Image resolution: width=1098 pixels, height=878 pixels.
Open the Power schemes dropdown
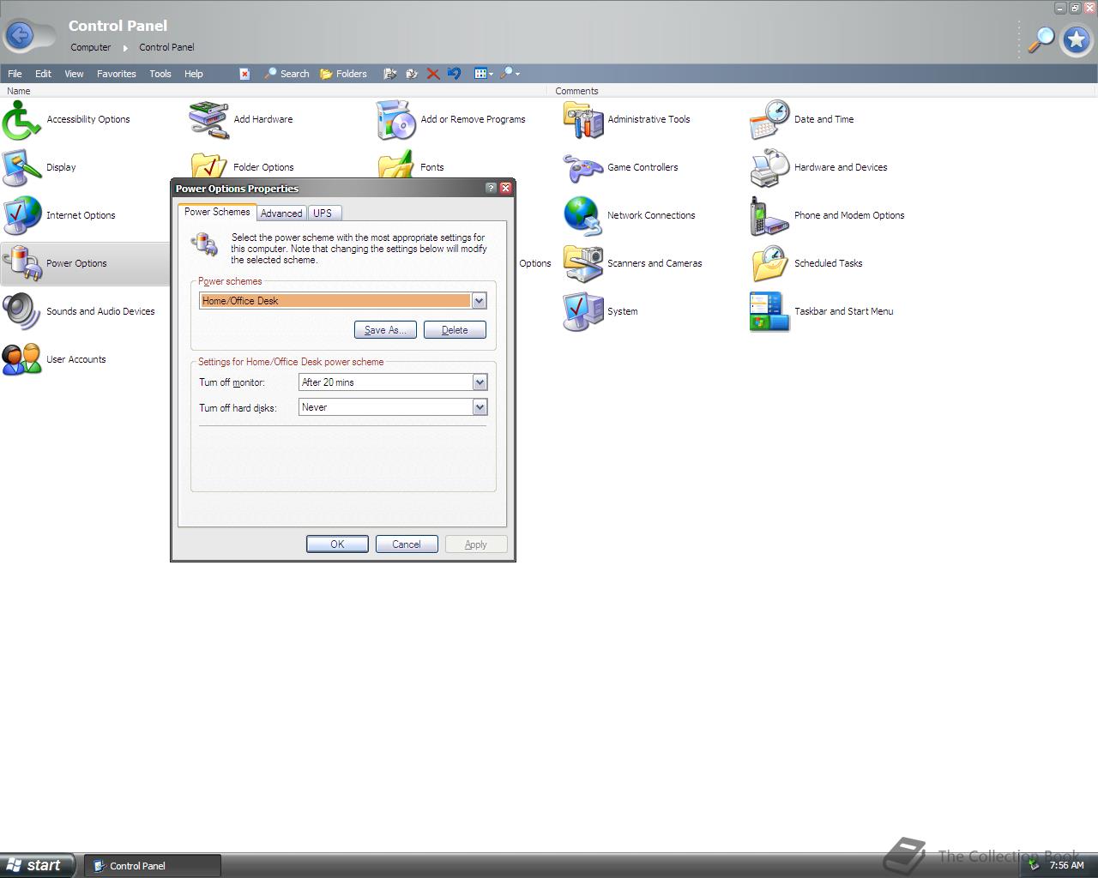click(479, 301)
